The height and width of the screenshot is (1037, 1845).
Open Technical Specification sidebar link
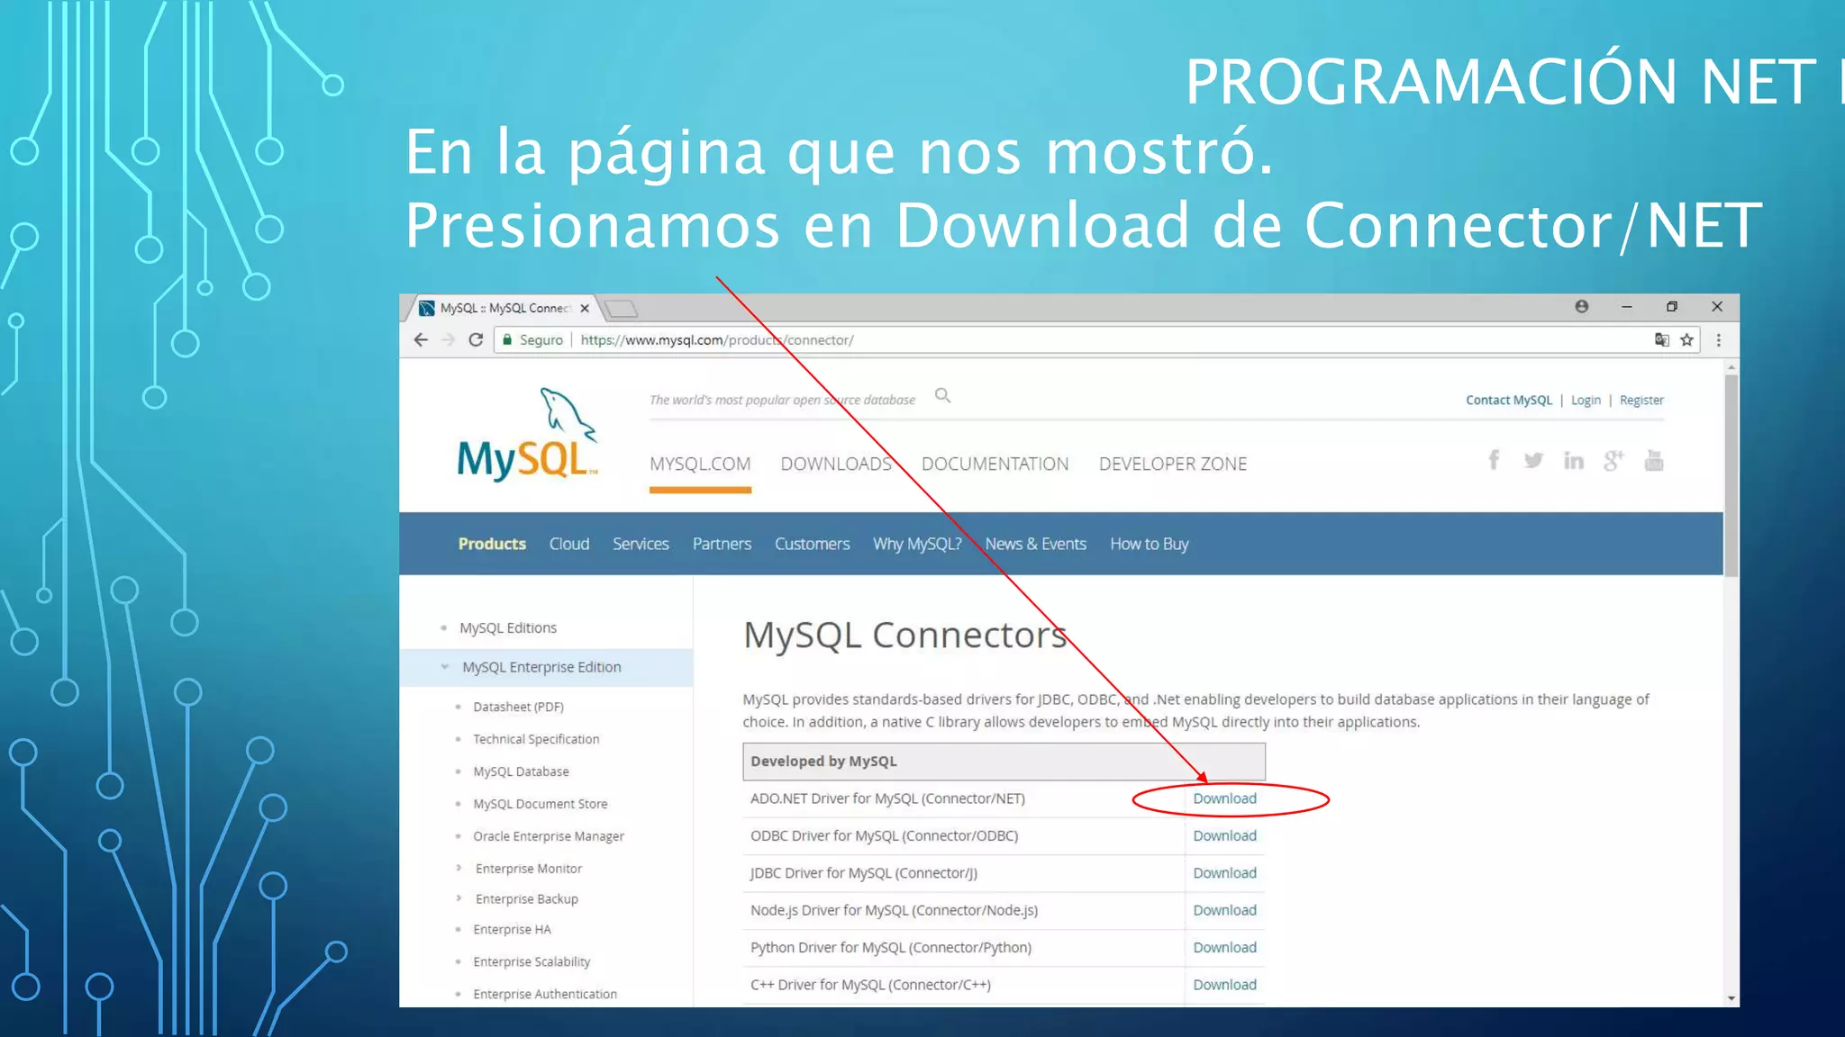(536, 739)
